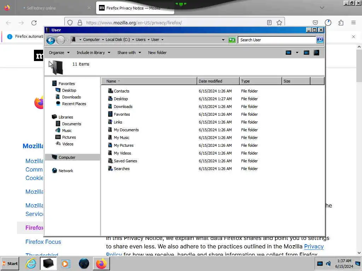Click the volume icon in system tray

tap(328, 263)
